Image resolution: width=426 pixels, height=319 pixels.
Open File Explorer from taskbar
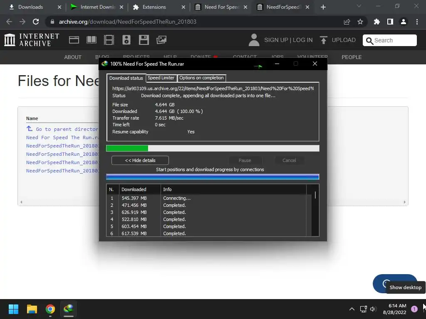[32, 309]
